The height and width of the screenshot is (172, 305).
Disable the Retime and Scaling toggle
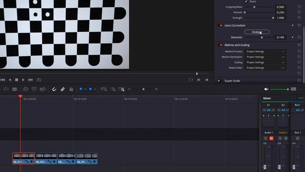[x=220, y=45]
